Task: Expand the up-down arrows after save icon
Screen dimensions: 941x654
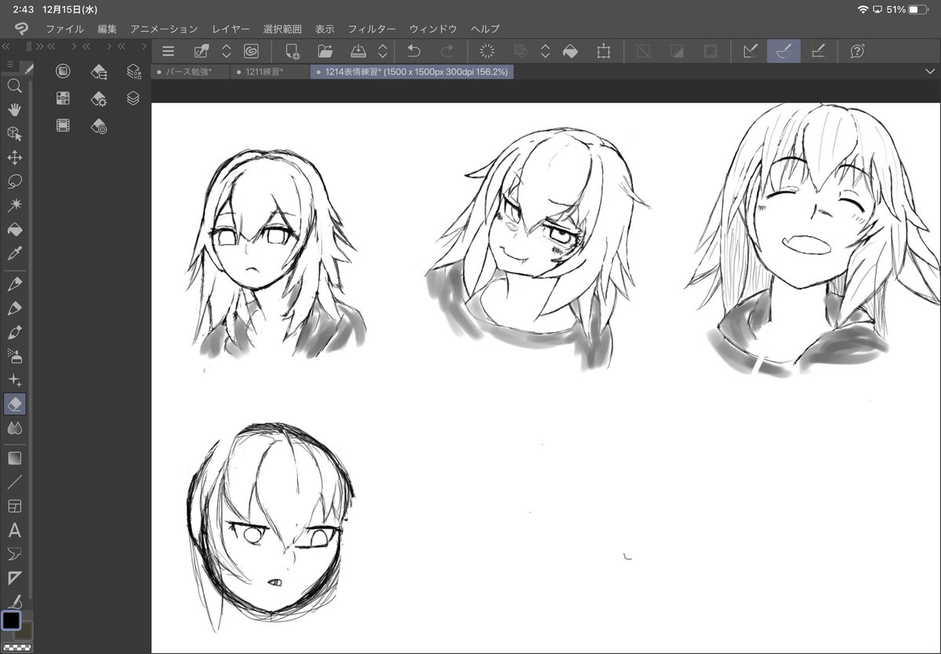Action: (x=383, y=52)
